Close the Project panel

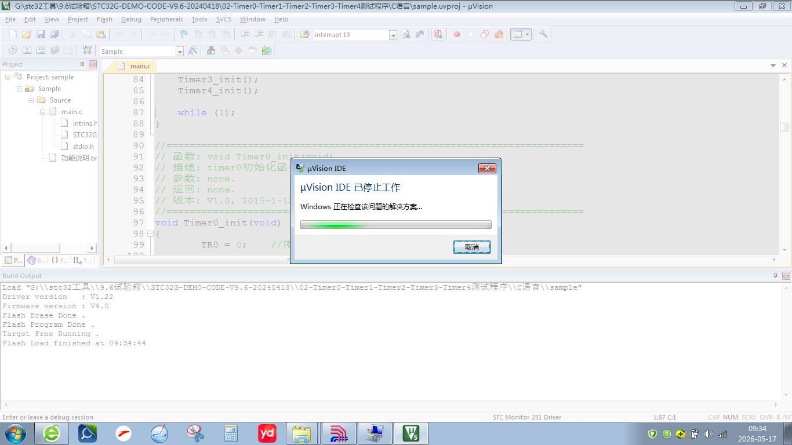pyautogui.click(x=92, y=64)
